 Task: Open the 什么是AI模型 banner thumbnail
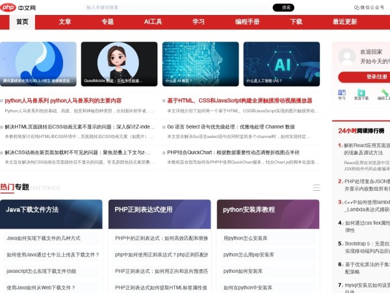click(x=200, y=64)
